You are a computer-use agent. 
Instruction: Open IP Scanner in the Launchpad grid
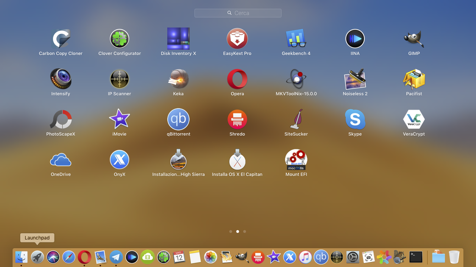coord(119,79)
